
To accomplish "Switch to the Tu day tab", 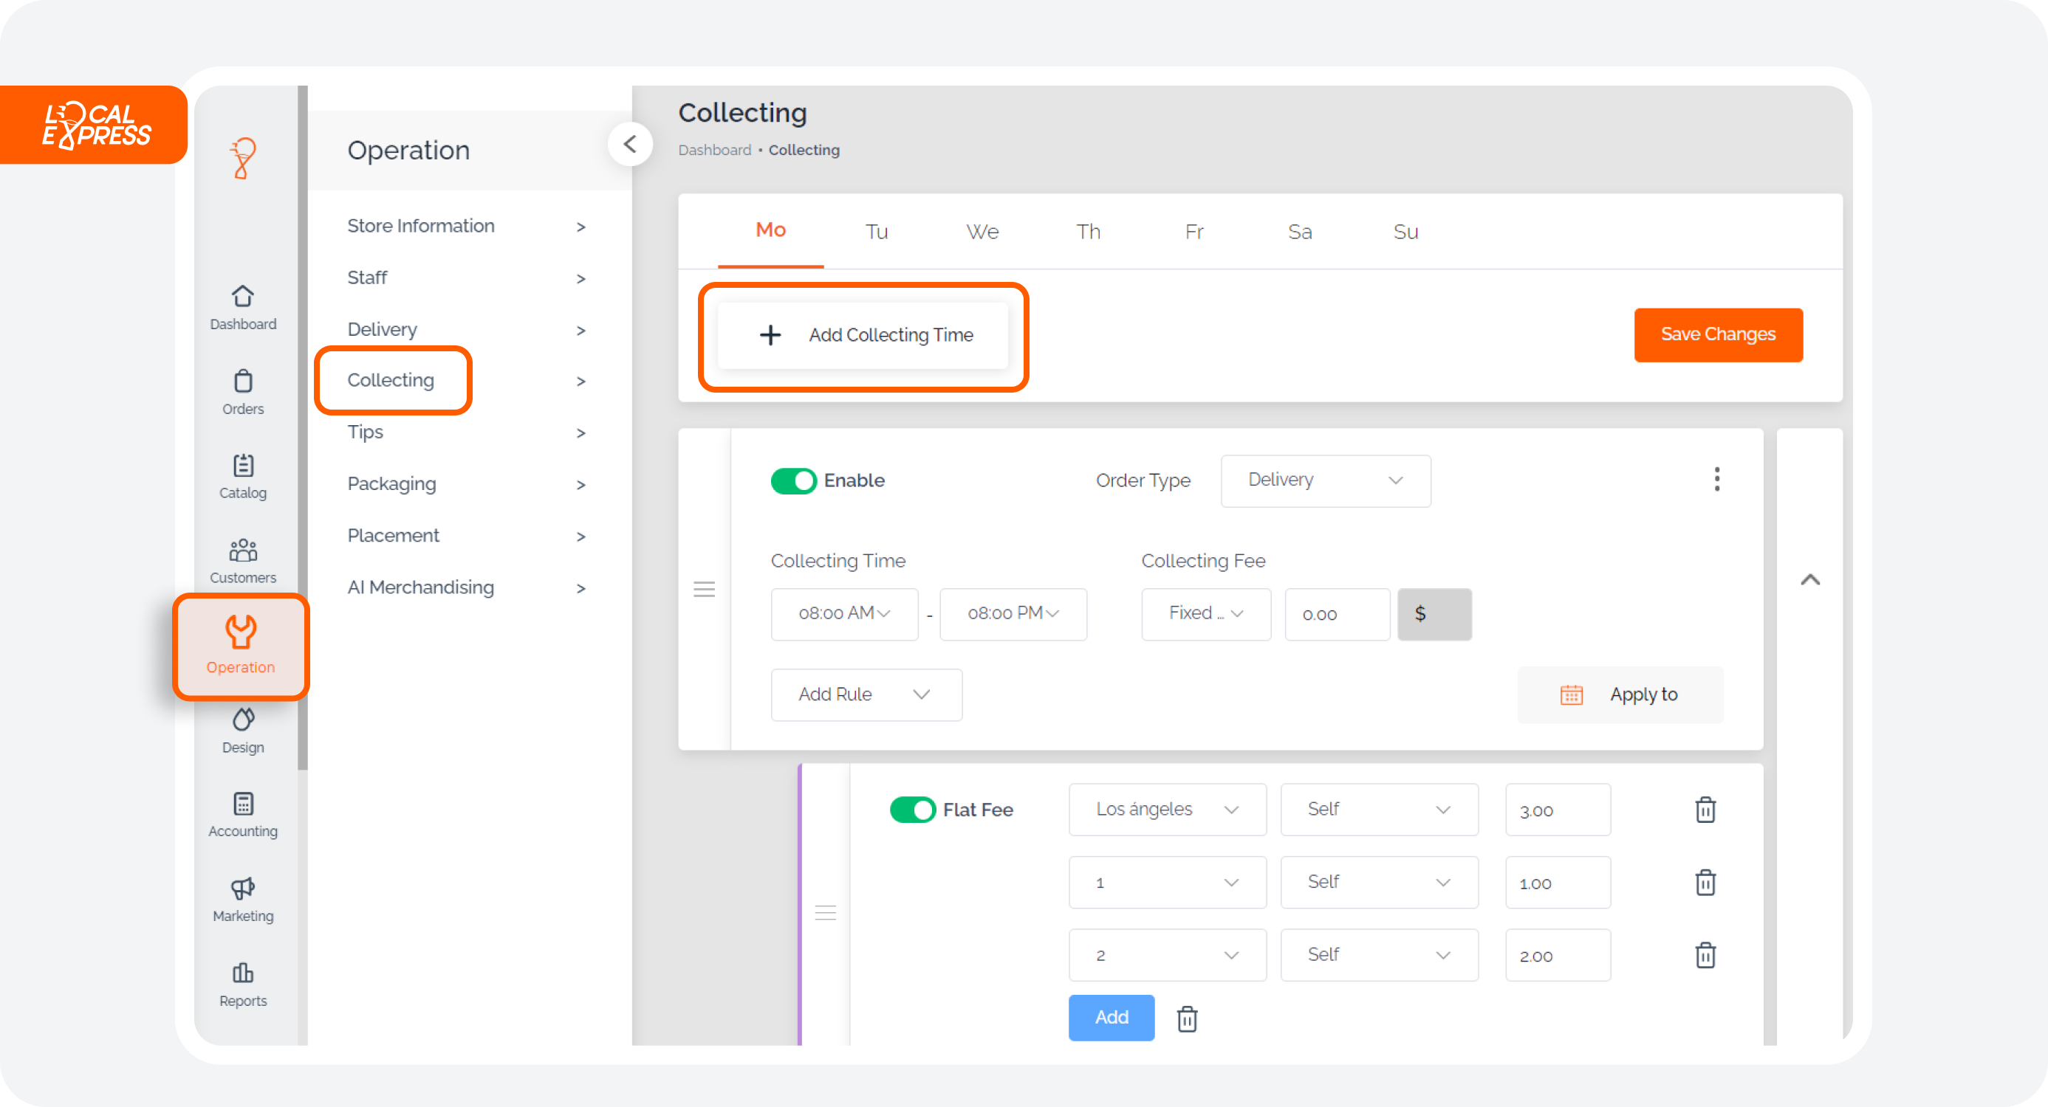I will pos(876,231).
